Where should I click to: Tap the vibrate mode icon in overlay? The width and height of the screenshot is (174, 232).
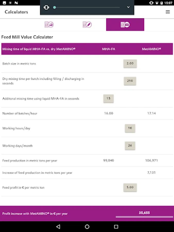point(46,7)
